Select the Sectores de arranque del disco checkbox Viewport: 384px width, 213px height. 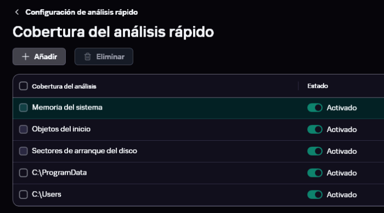(x=24, y=151)
